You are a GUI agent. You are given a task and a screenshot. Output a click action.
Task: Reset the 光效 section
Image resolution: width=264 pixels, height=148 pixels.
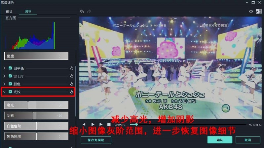coord(72,92)
